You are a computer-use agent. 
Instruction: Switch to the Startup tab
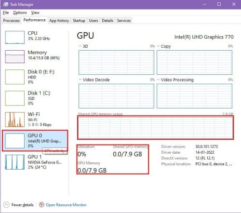79,21
